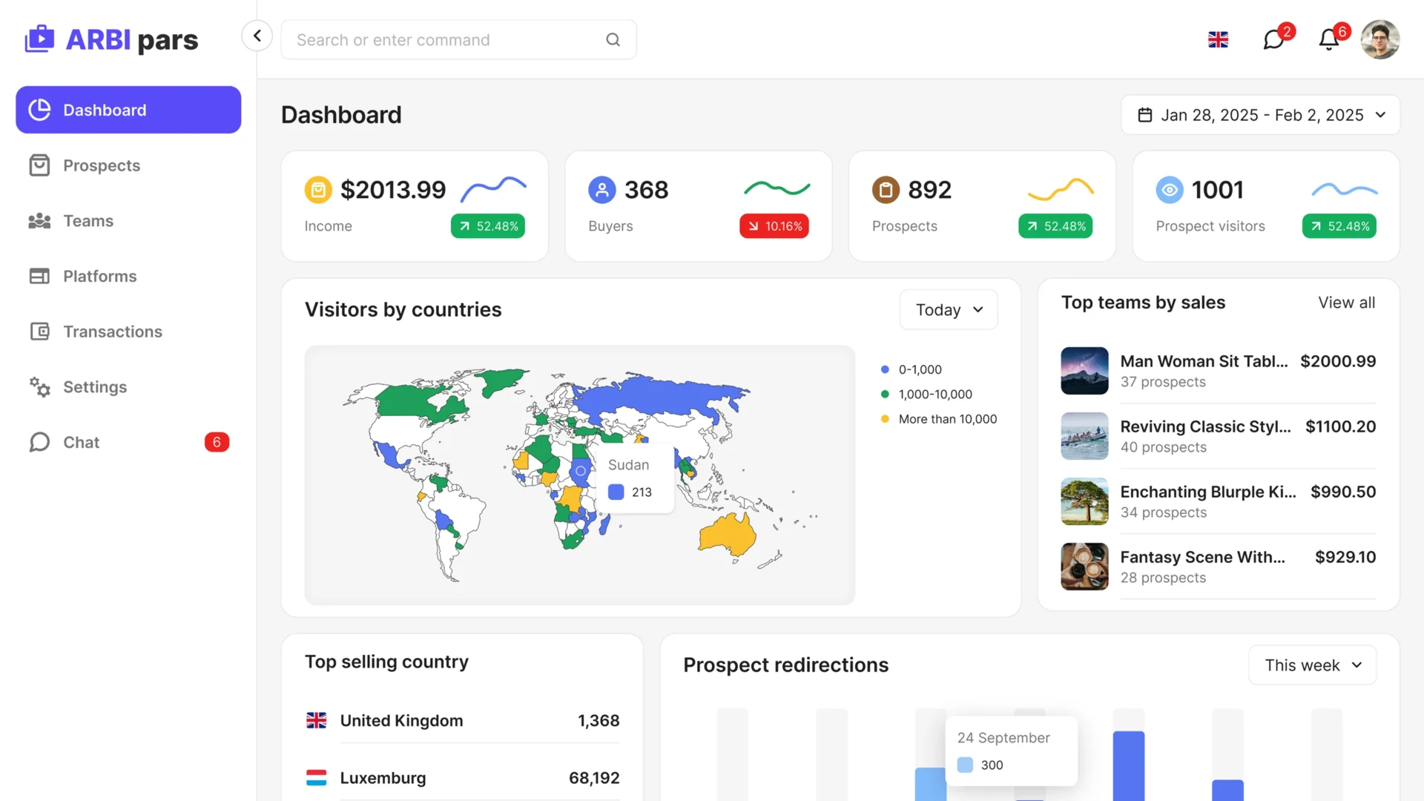Click Buyers 10.16% decline badge
Screen dimensions: 1424x801
[774, 226]
